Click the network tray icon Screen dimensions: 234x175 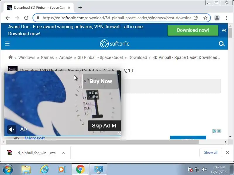(x=197, y=169)
